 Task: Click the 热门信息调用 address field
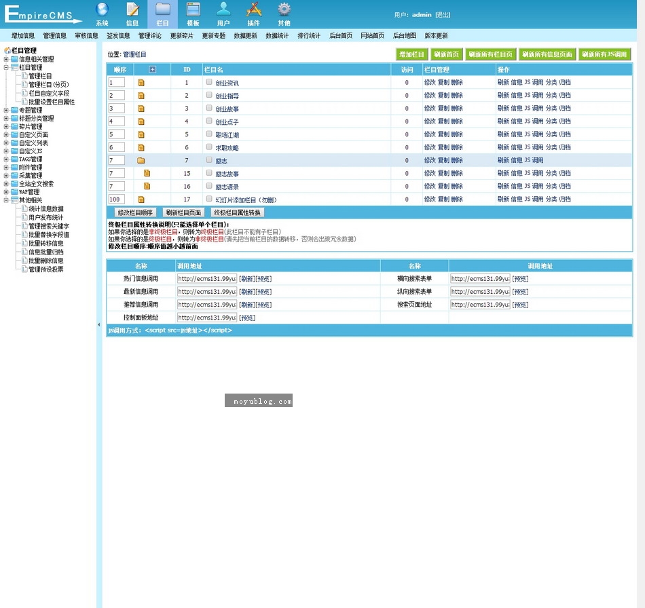[x=207, y=279]
